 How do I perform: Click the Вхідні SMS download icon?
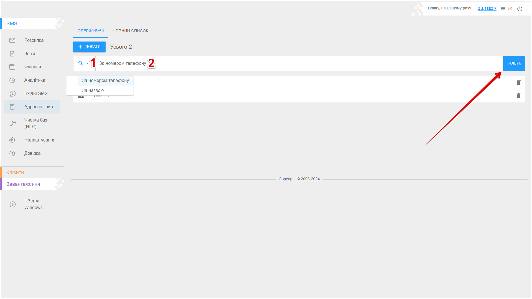point(12,94)
